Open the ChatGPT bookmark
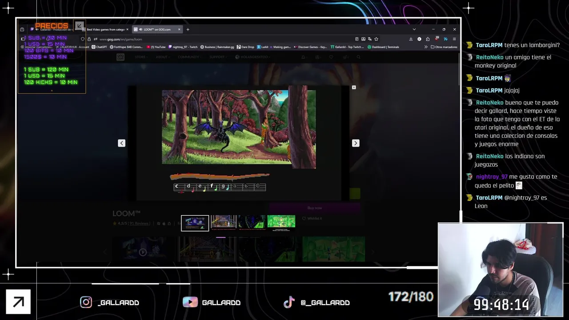569x320 pixels. pos(99,47)
